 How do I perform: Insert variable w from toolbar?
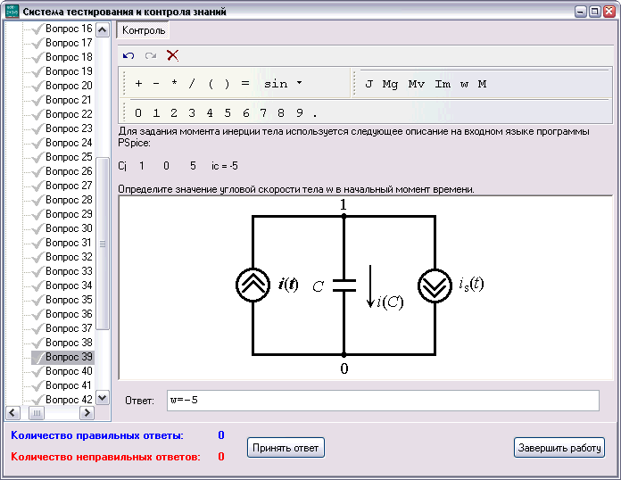(465, 84)
